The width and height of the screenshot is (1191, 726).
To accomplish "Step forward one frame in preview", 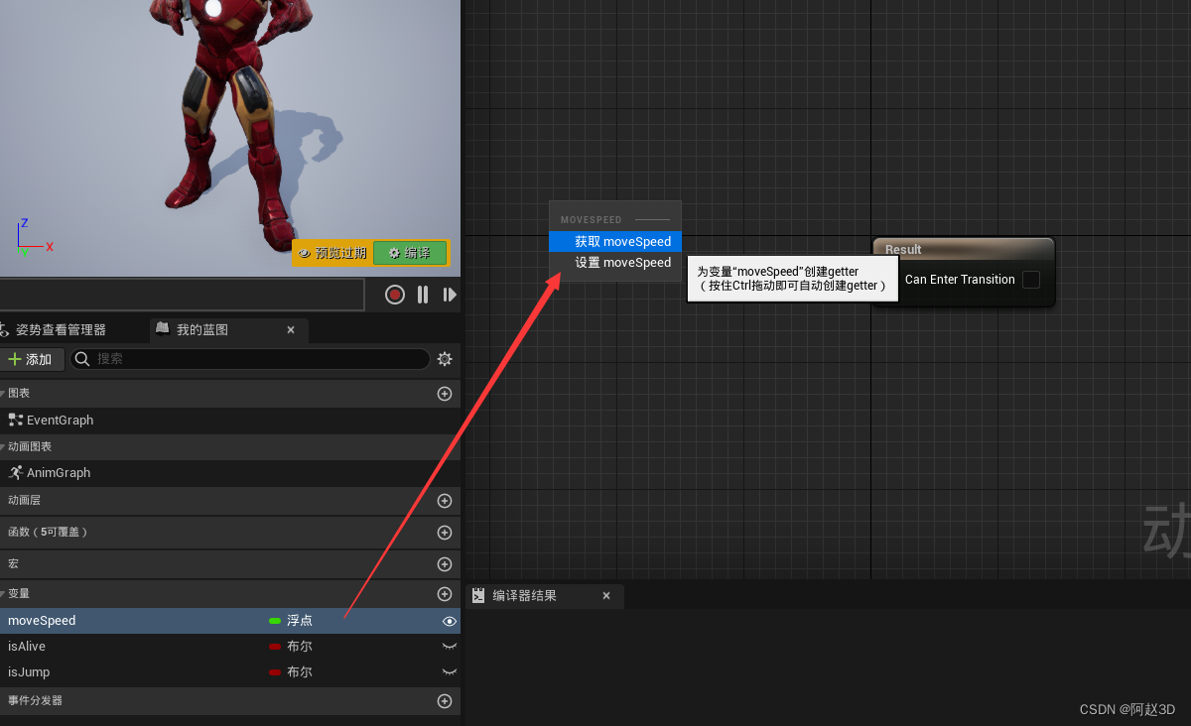I will (x=450, y=295).
